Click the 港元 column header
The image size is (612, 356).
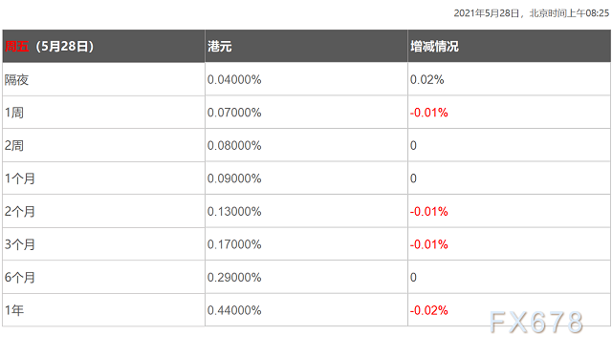click(306, 47)
